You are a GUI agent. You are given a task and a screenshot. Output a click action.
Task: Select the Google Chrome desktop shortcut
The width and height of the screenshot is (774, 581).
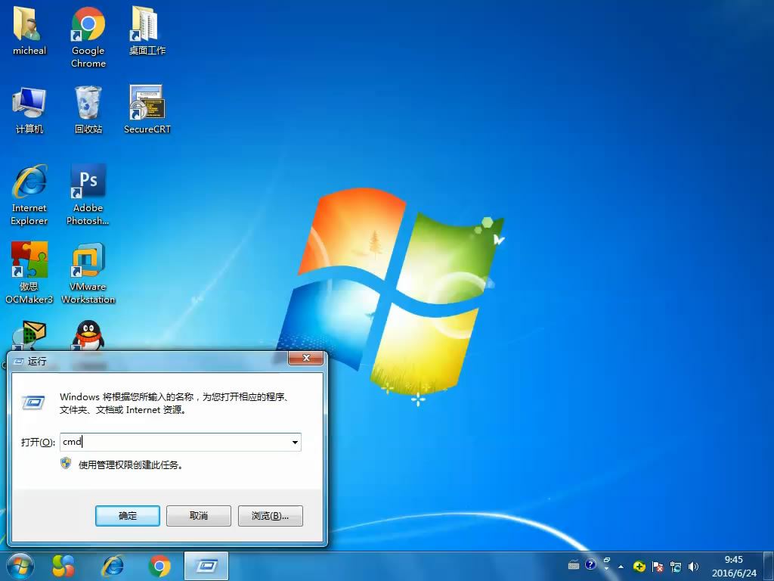click(x=88, y=38)
